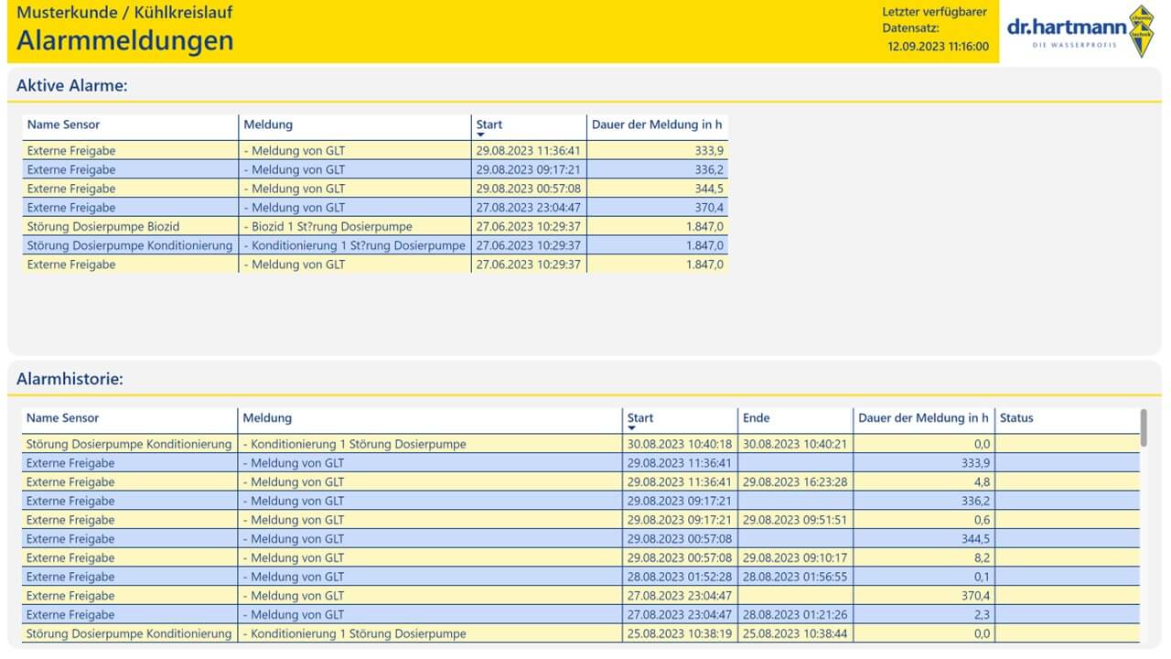Viewport: 1171px width, 659px height.
Task: Select history row starting 30.08.2023 10:40:18
Action: 581,444
